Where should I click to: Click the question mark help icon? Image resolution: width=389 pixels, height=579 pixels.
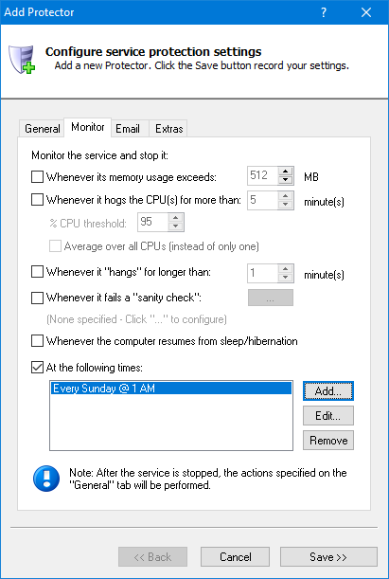point(324,12)
